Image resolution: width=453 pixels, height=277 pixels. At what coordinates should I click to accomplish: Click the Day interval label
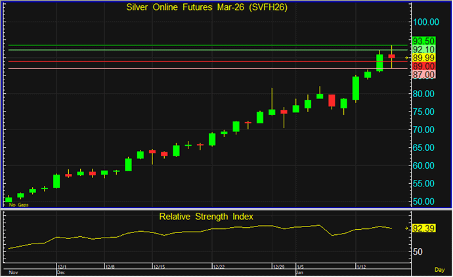tap(440, 270)
